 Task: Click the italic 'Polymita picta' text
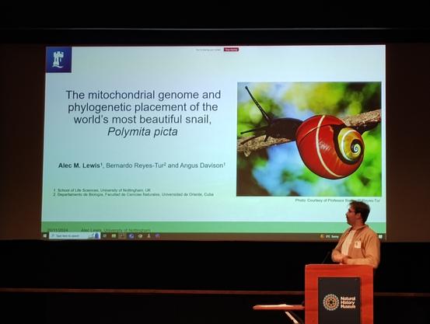142,132
